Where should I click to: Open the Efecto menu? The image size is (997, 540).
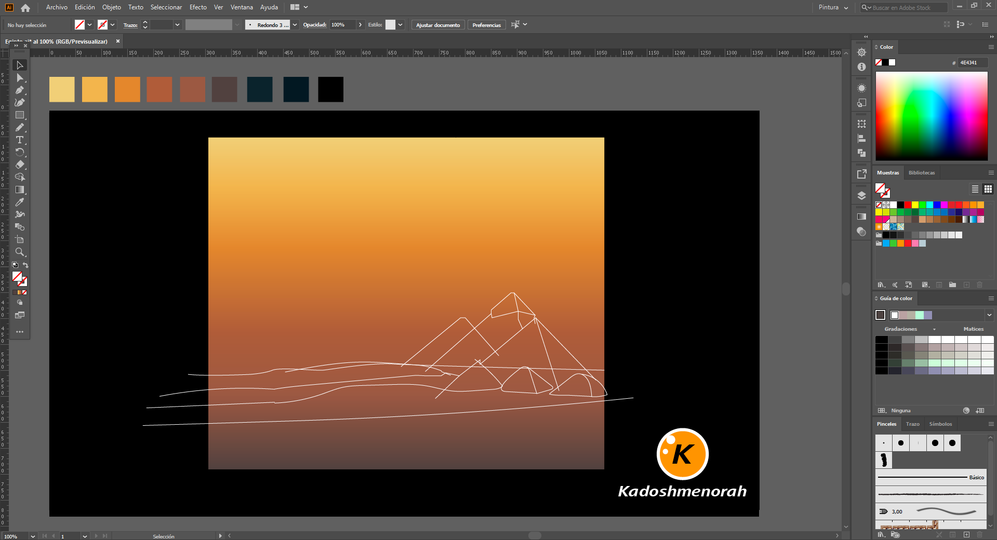(x=198, y=7)
